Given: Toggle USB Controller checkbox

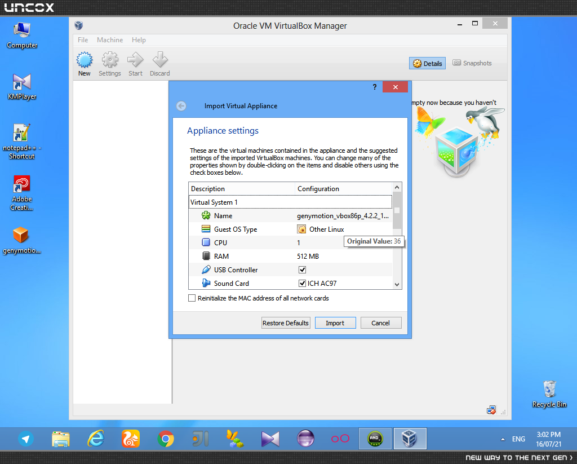Looking at the screenshot, I should [302, 269].
